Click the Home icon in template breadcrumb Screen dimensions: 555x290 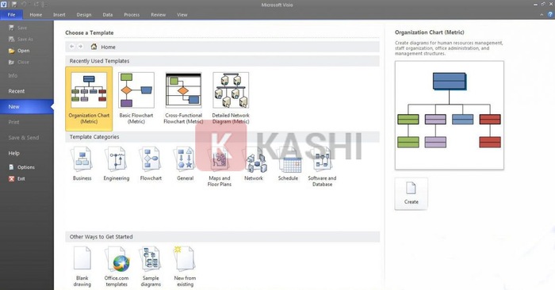point(94,47)
